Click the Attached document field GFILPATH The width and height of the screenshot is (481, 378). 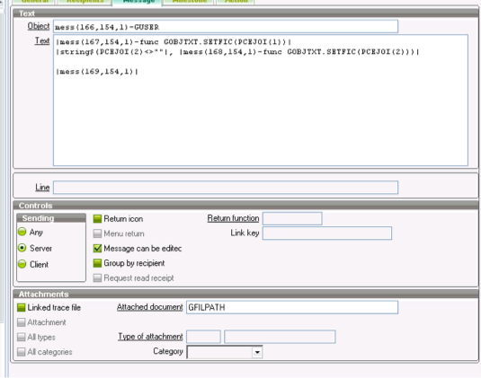pyautogui.click(x=292, y=307)
